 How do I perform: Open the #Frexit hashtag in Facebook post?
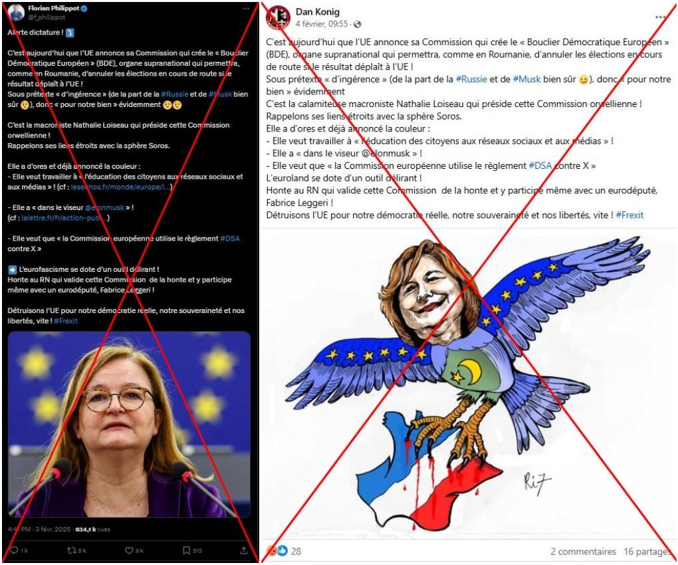(x=629, y=215)
